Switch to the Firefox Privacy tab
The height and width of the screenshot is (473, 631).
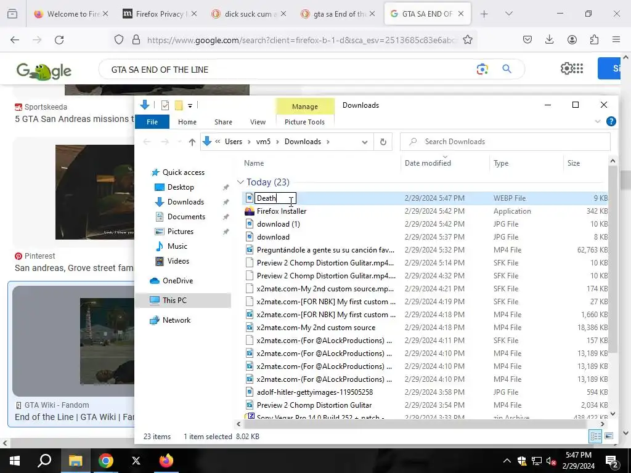pos(159,14)
